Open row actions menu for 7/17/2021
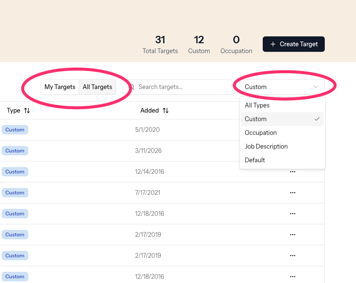 click(x=292, y=193)
